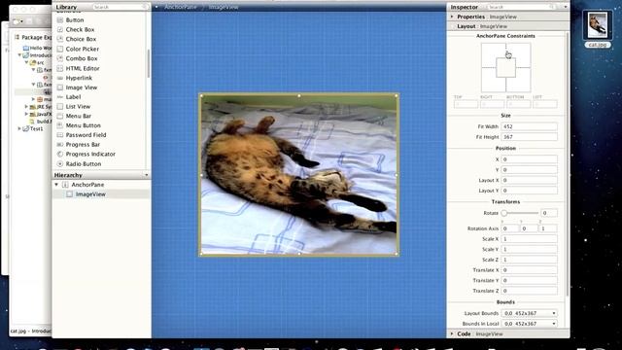Open the Hierarchy panel options dropdown
The height and width of the screenshot is (350, 622).
147,175
